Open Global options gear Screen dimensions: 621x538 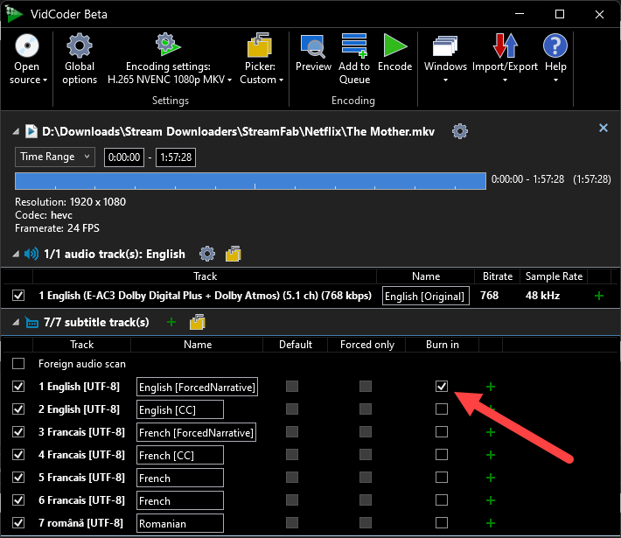[80, 46]
